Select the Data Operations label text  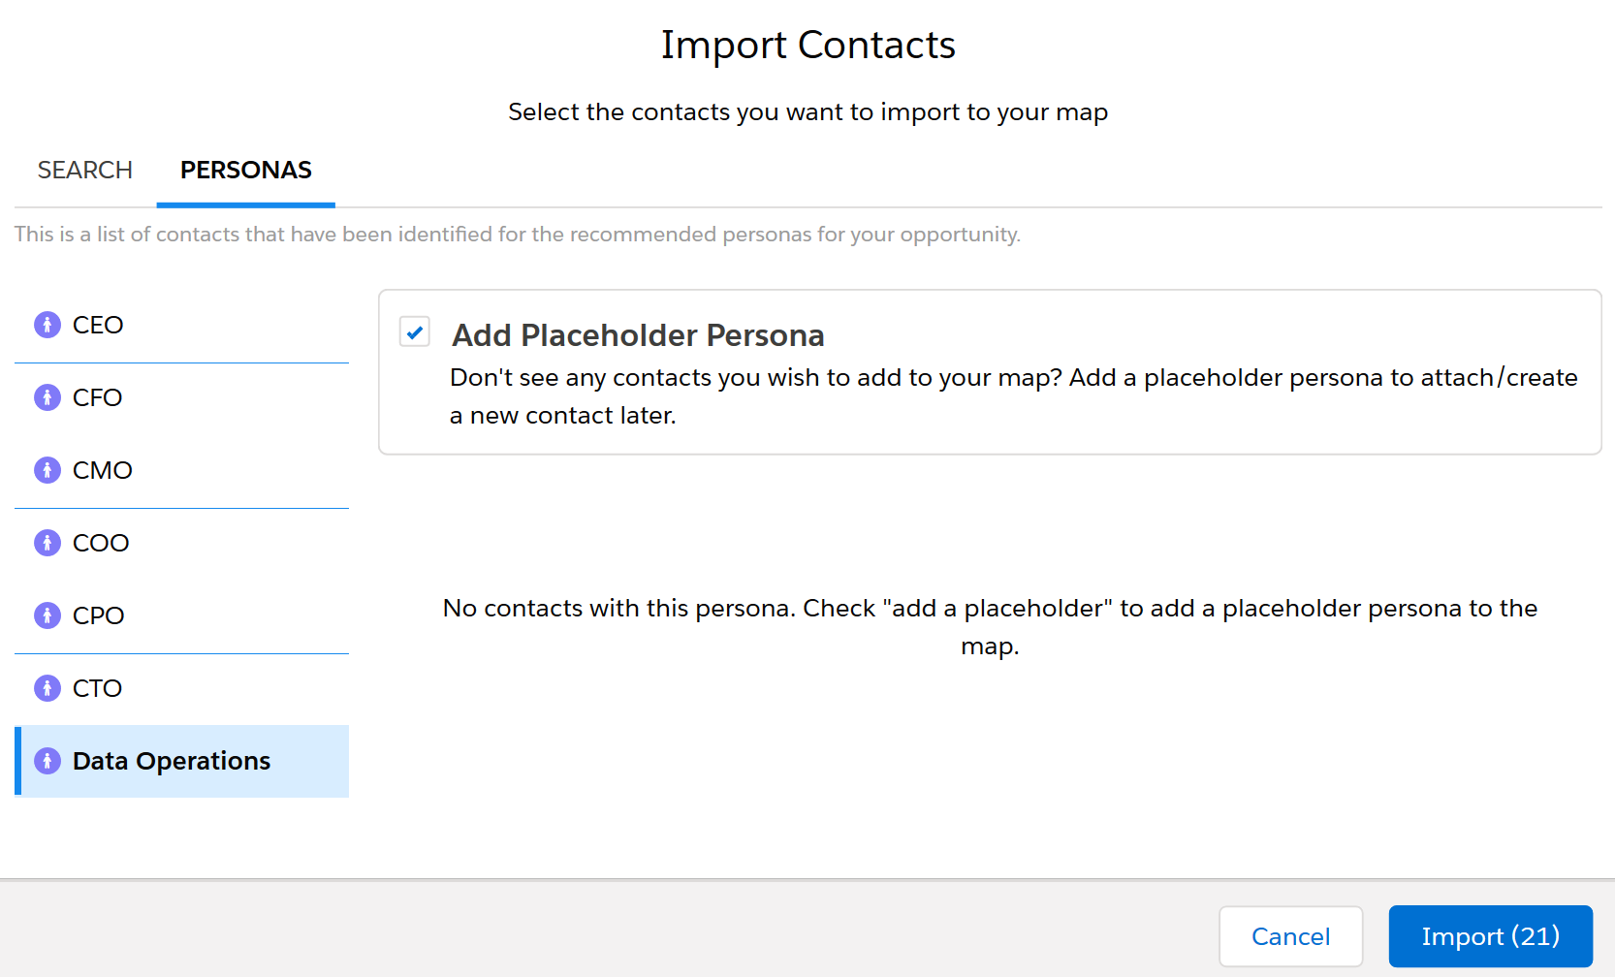pyautogui.click(x=172, y=761)
